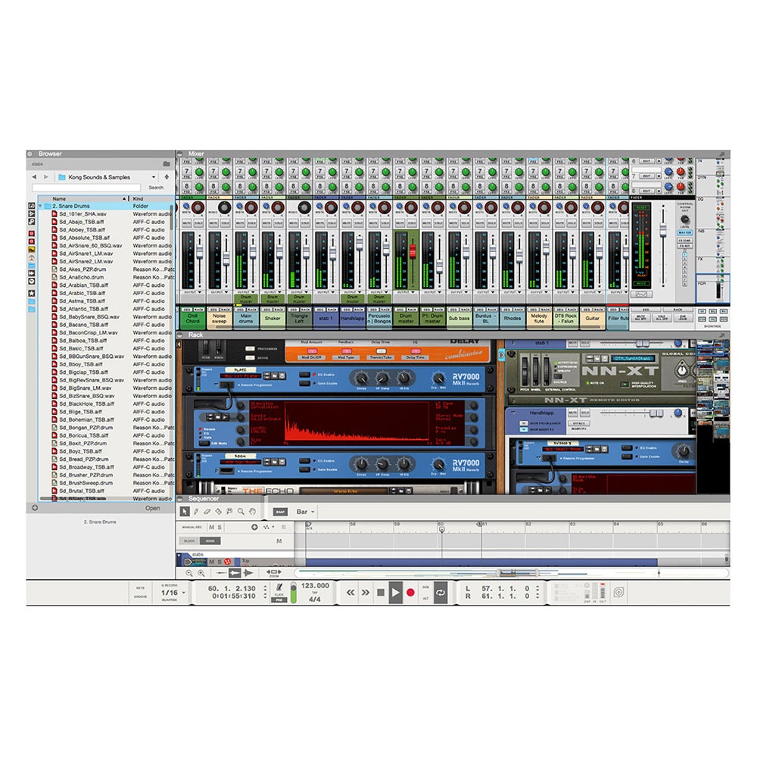Select Sd_101er_SHA.wav in the browser list
This screenshot has height=757, width=757.
pos(83,214)
